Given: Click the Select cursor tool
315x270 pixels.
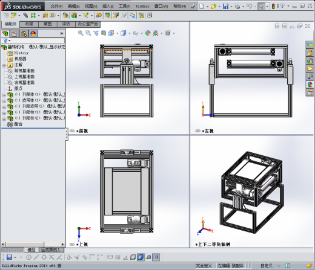Looking at the screenshot, I should click(261, 7).
